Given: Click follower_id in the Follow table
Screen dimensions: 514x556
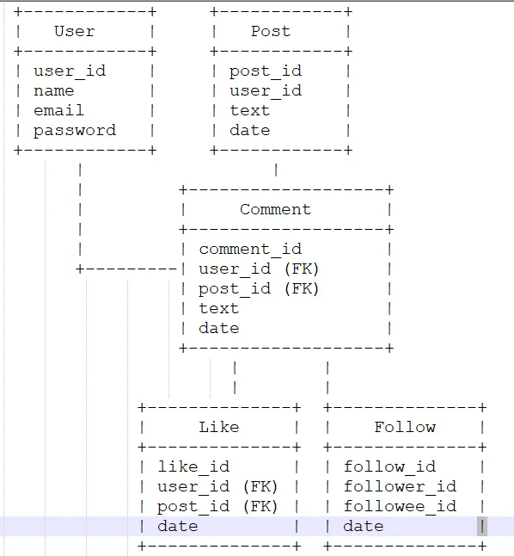Looking at the screenshot, I should coord(400,487).
